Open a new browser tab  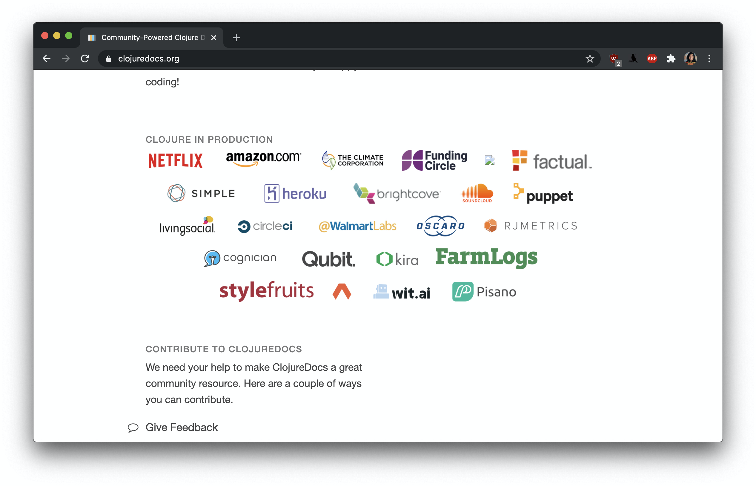tap(236, 37)
